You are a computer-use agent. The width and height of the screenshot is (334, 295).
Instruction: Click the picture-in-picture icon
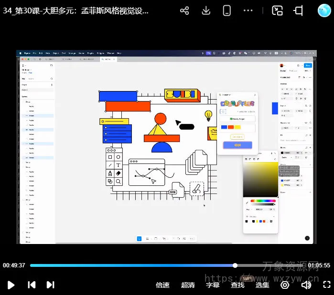coord(277,10)
